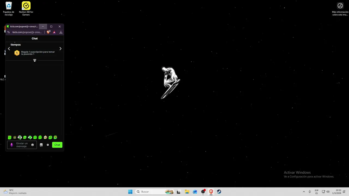Focus the 'Enviar un mensaje' input field

(x=22, y=145)
